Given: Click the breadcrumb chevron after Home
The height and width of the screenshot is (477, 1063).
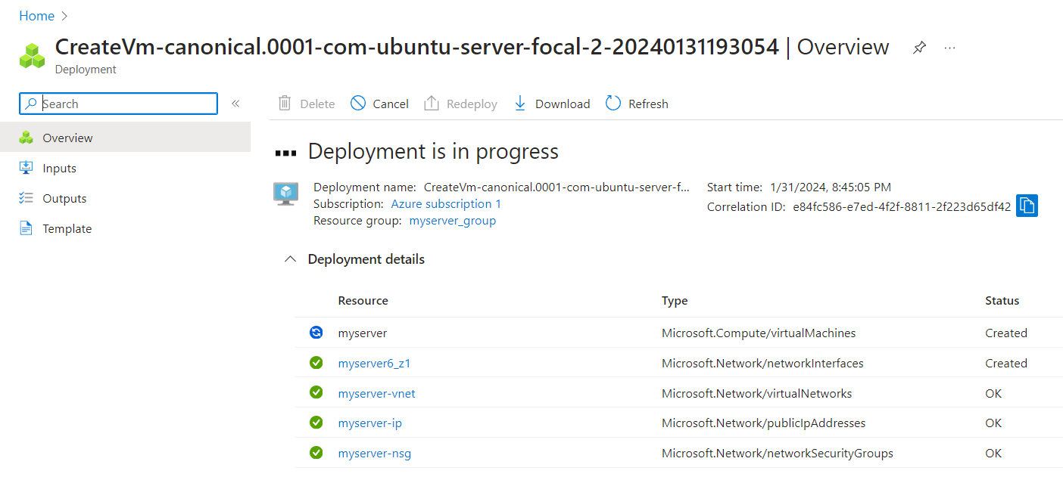Looking at the screenshot, I should point(64,16).
